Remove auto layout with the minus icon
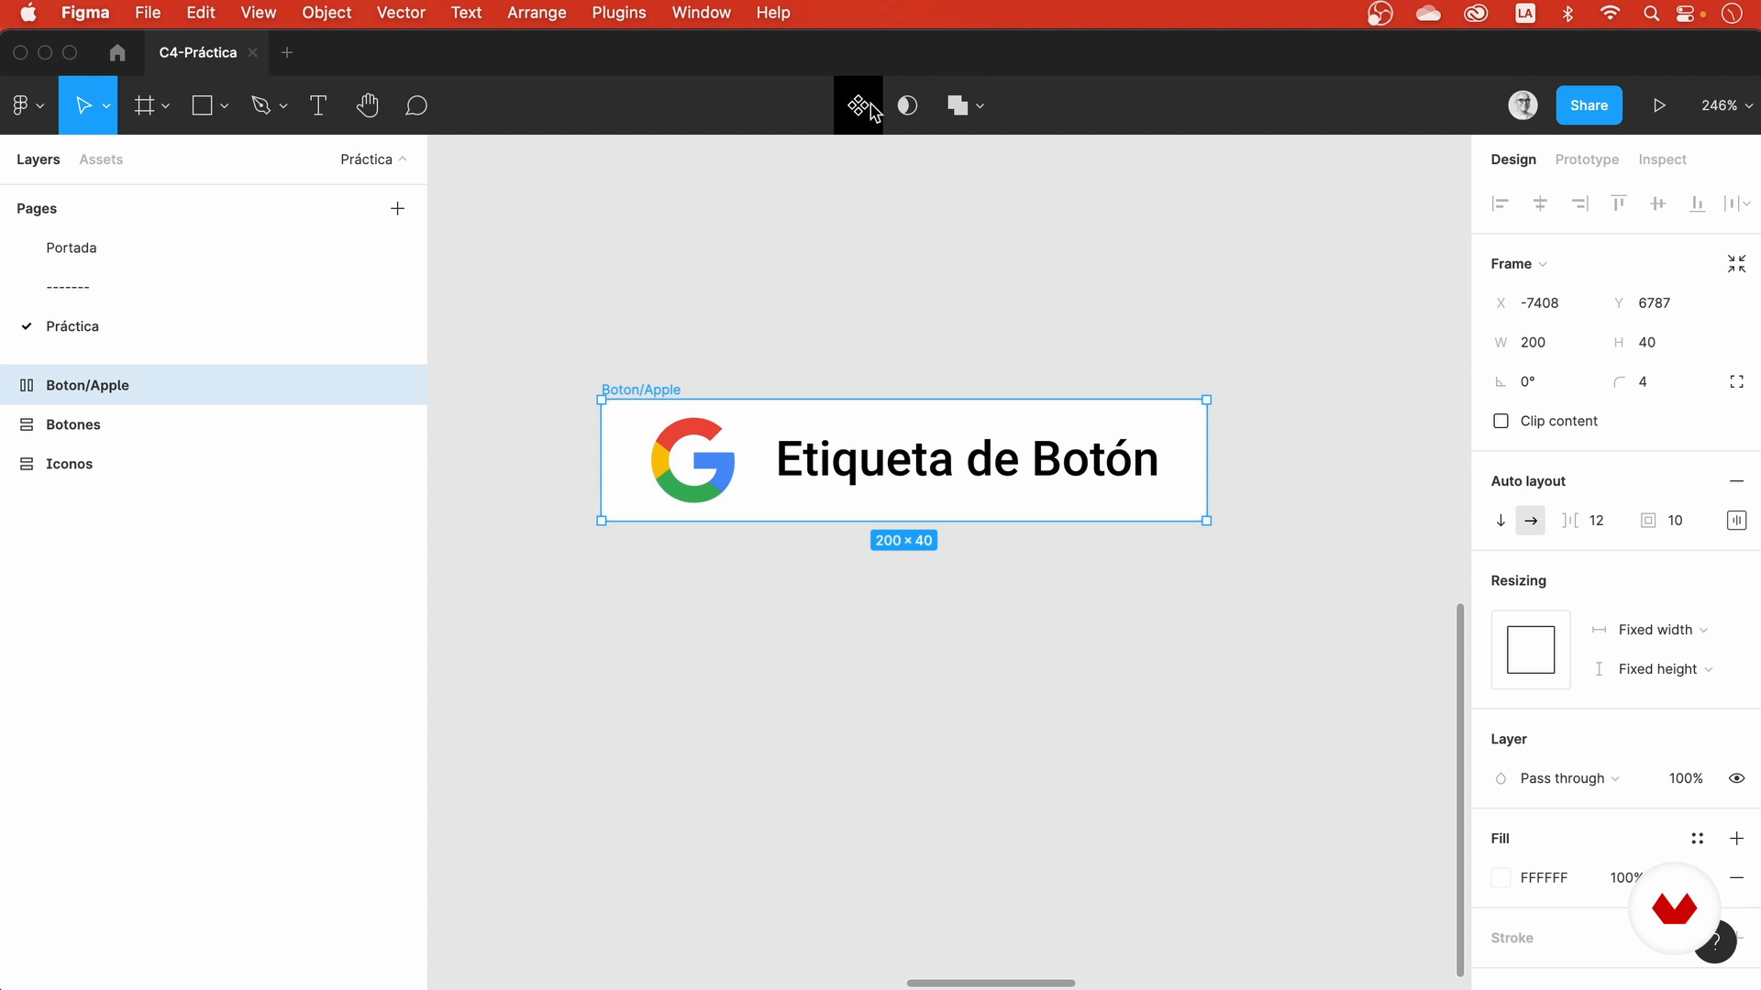The image size is (1761, 990). tap(1736, 481)
